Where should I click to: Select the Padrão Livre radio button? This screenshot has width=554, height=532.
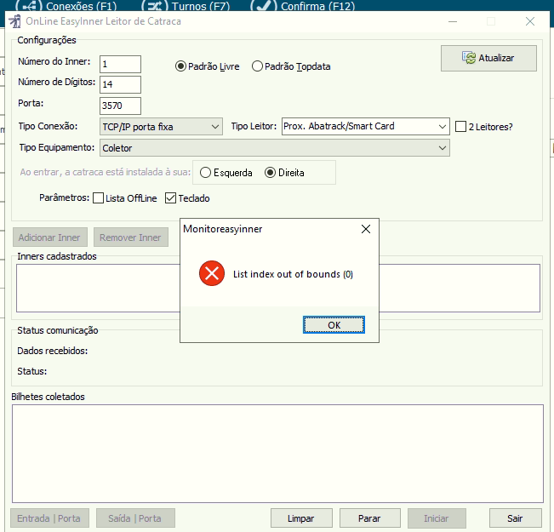(x=180, y=66)
